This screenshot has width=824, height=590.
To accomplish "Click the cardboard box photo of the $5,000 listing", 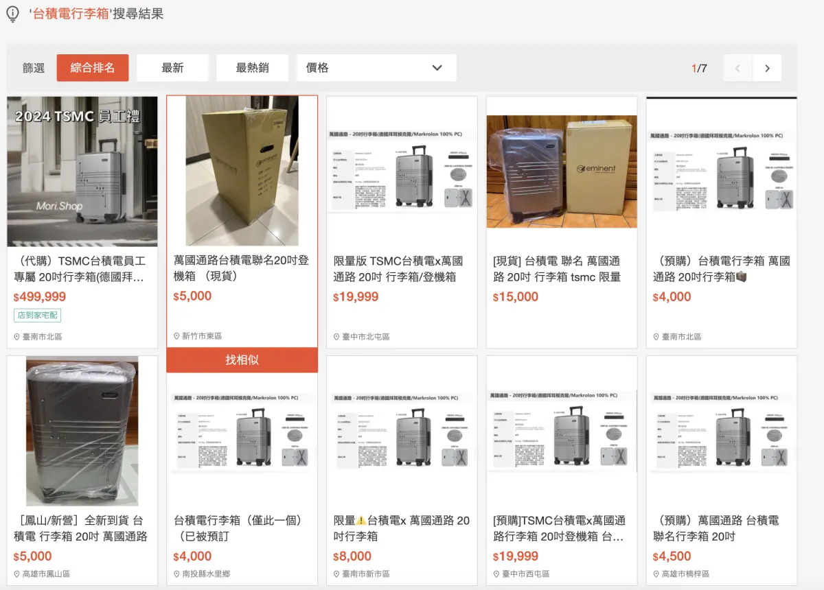I will point(242,171).
